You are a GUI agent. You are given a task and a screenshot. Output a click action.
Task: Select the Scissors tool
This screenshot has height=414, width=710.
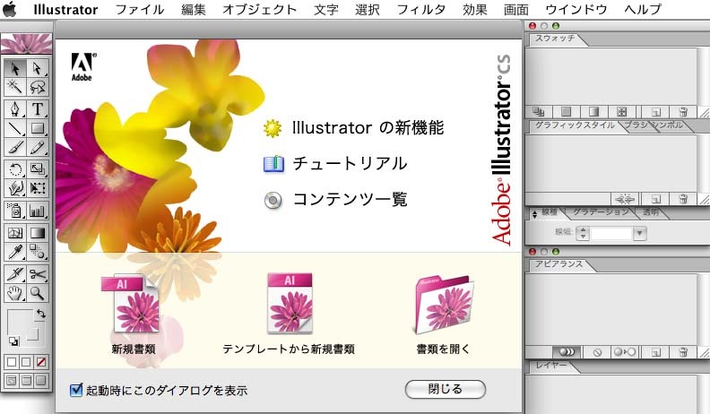[x=38, y=274]
